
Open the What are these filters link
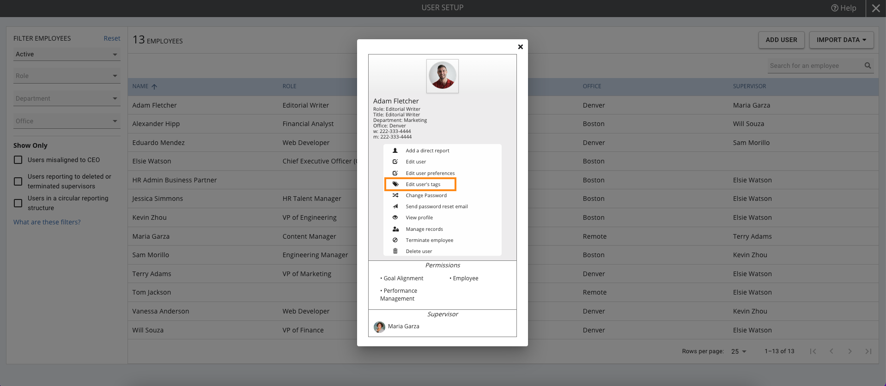[47, 222]
